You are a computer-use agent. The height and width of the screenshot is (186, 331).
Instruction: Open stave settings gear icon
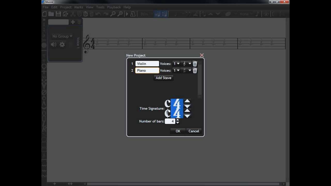click(x=62, y=45)
